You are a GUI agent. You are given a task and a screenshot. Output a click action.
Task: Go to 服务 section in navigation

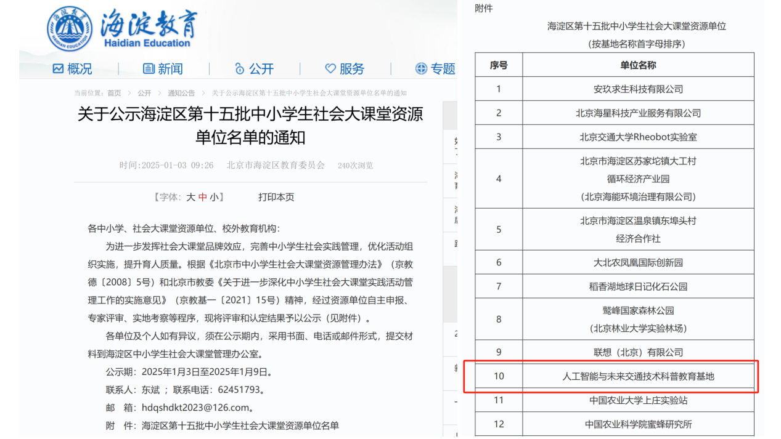[352, 68]
